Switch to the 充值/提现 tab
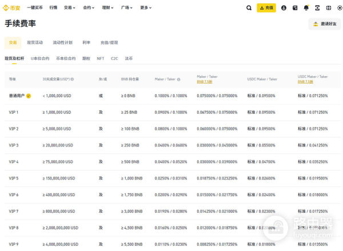343x251 pixels. 109,43
